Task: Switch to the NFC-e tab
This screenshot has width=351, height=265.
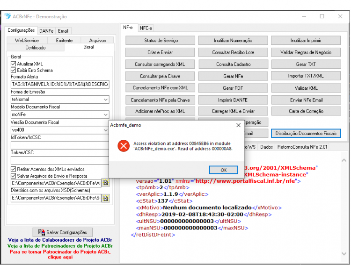Action: pos(146,28)
